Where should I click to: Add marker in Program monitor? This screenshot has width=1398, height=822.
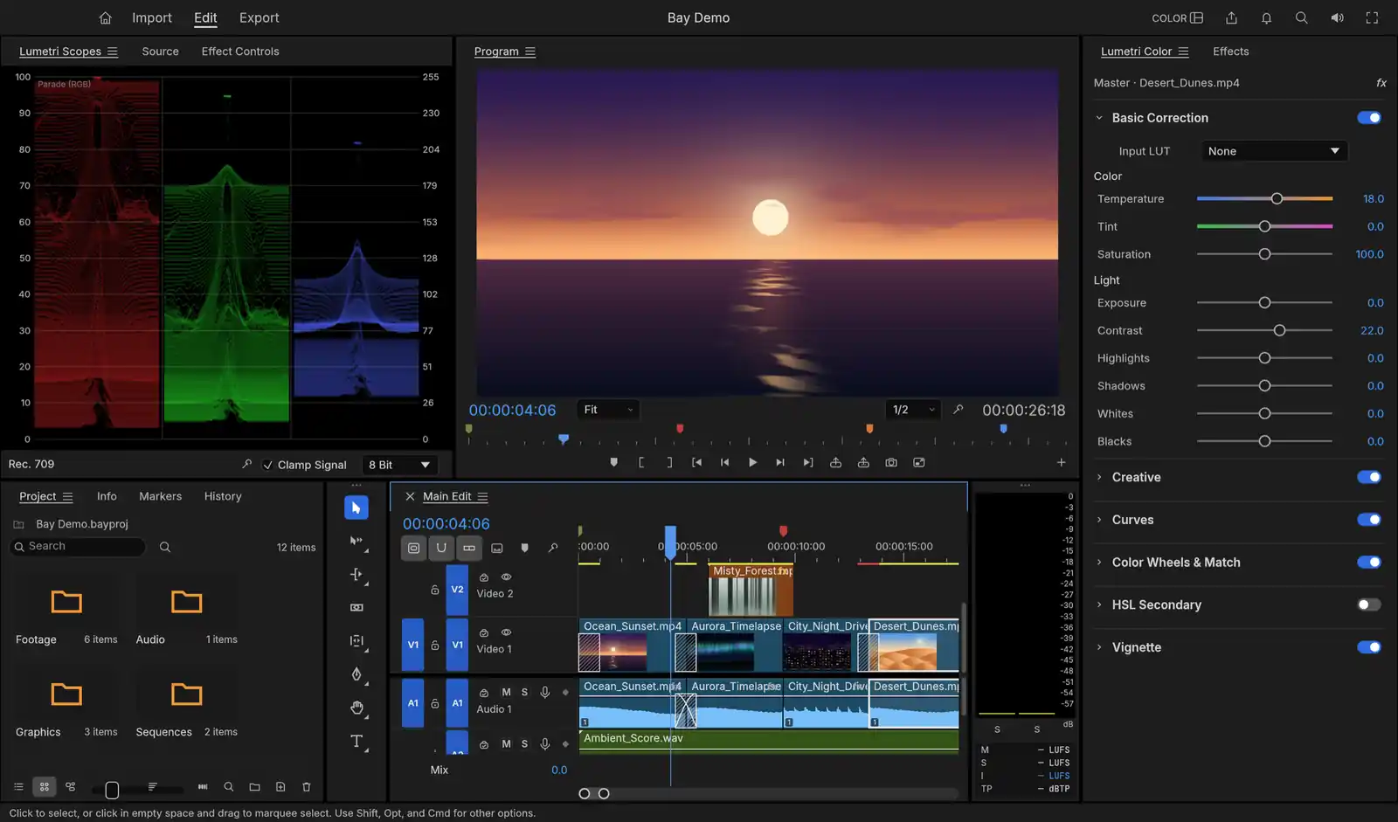click(613, 462)
